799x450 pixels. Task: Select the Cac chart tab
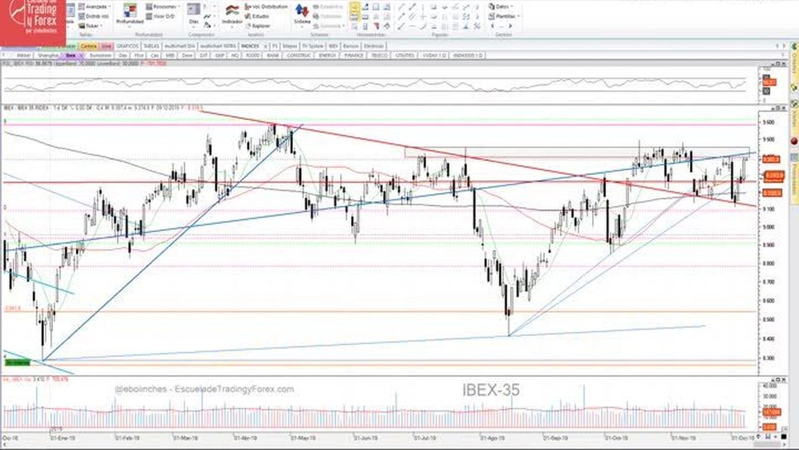pyautogui.click(x=155, y=55)
